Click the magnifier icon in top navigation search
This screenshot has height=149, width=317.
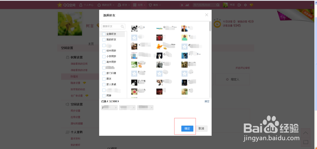(x=218, y=5)
